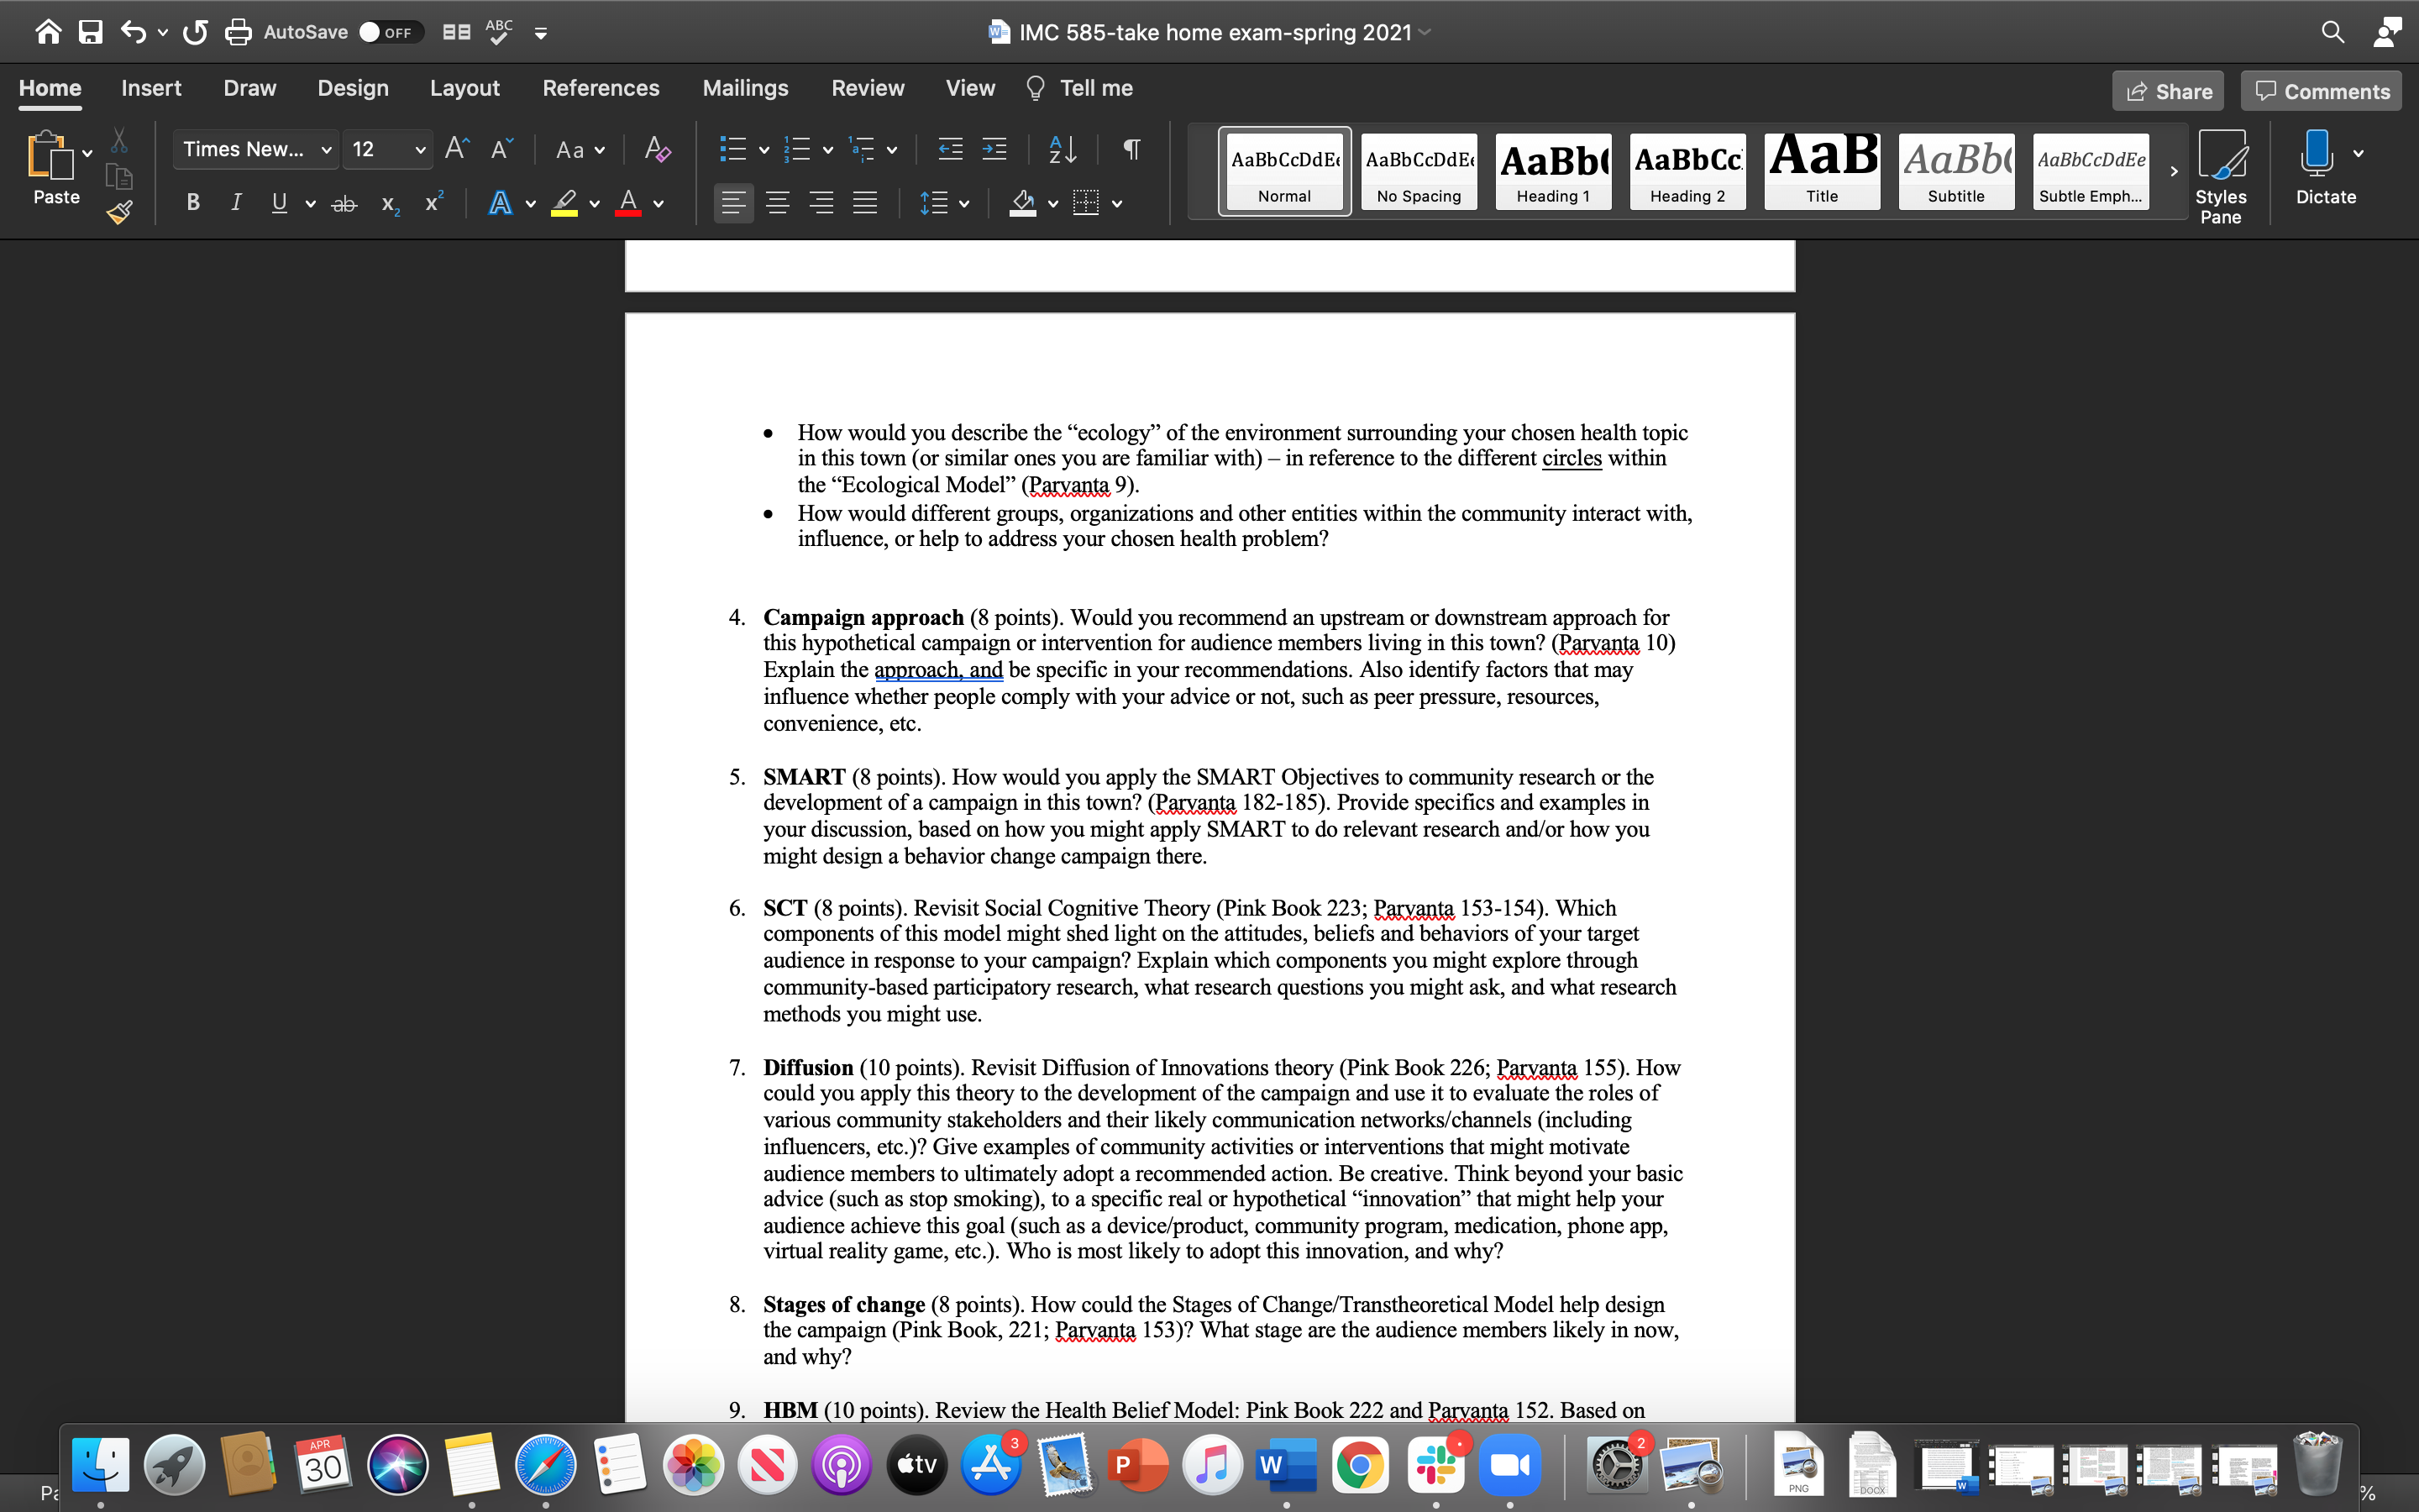Apply paragraph shading color
The height and width of the screenshot is (1512, 2419).
click(x=1022, y=204)
